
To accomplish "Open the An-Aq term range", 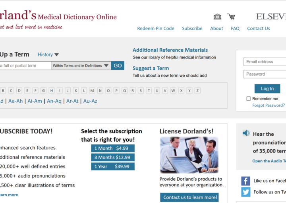I will [x=54, y=101].
